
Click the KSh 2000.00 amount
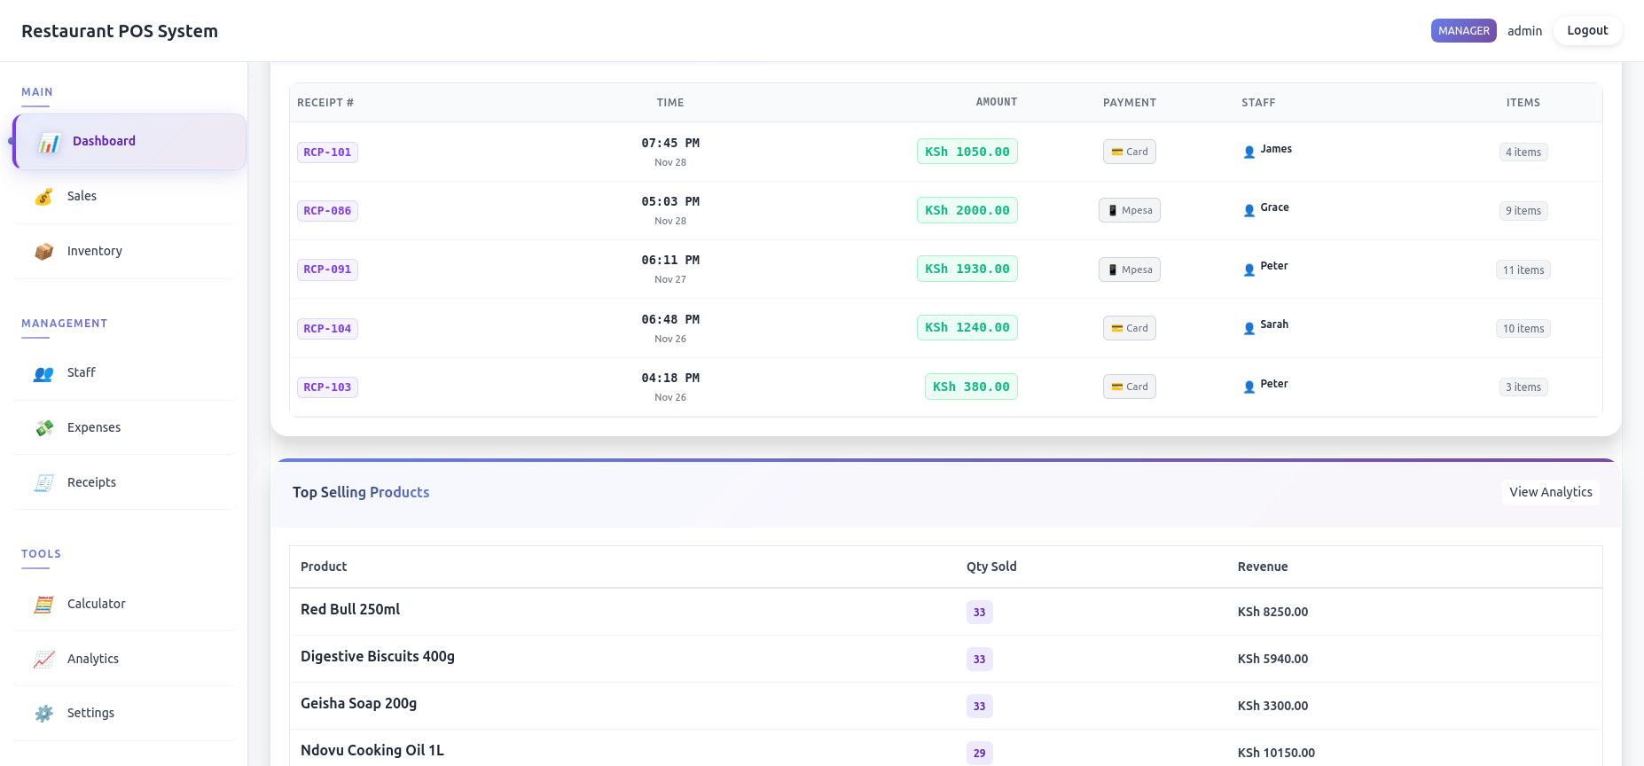click(x=967, y=210)
